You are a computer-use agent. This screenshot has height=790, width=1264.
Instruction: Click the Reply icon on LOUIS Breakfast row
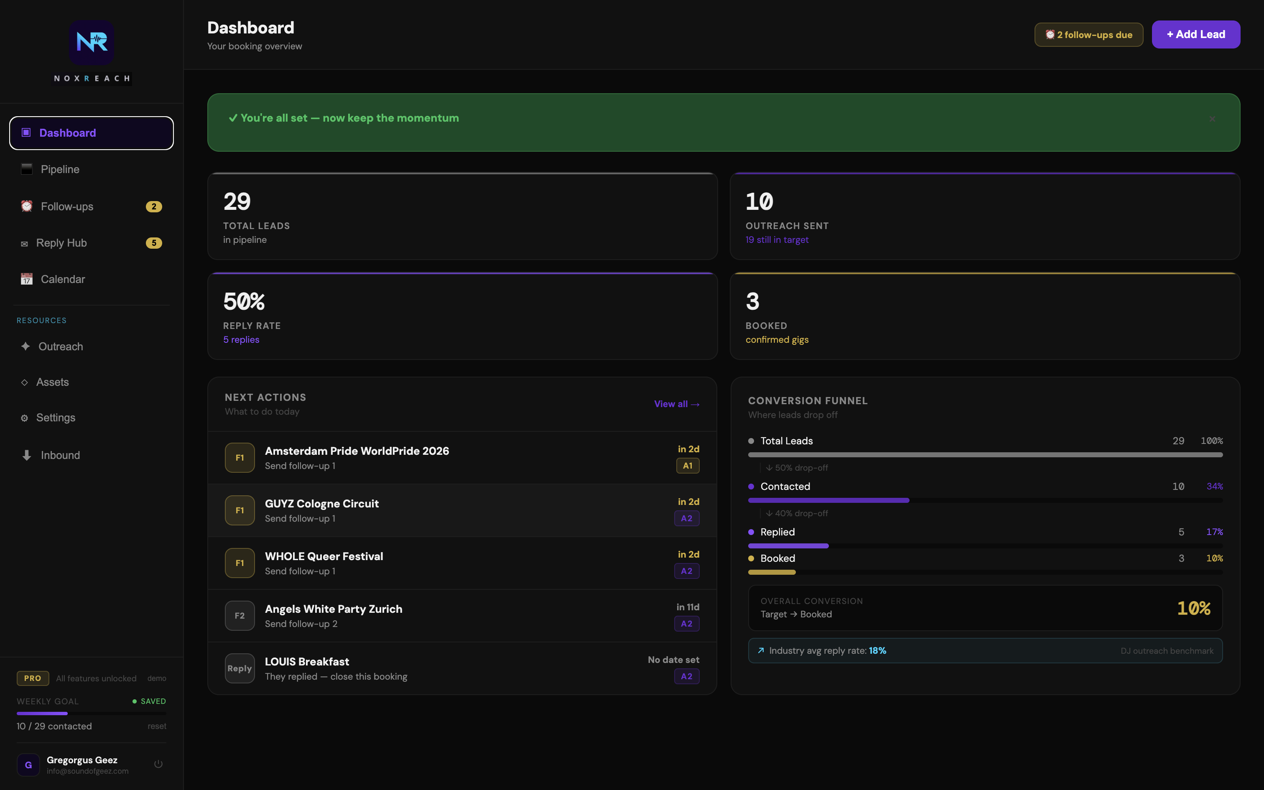pyautogui.click(x=239, y=668)
